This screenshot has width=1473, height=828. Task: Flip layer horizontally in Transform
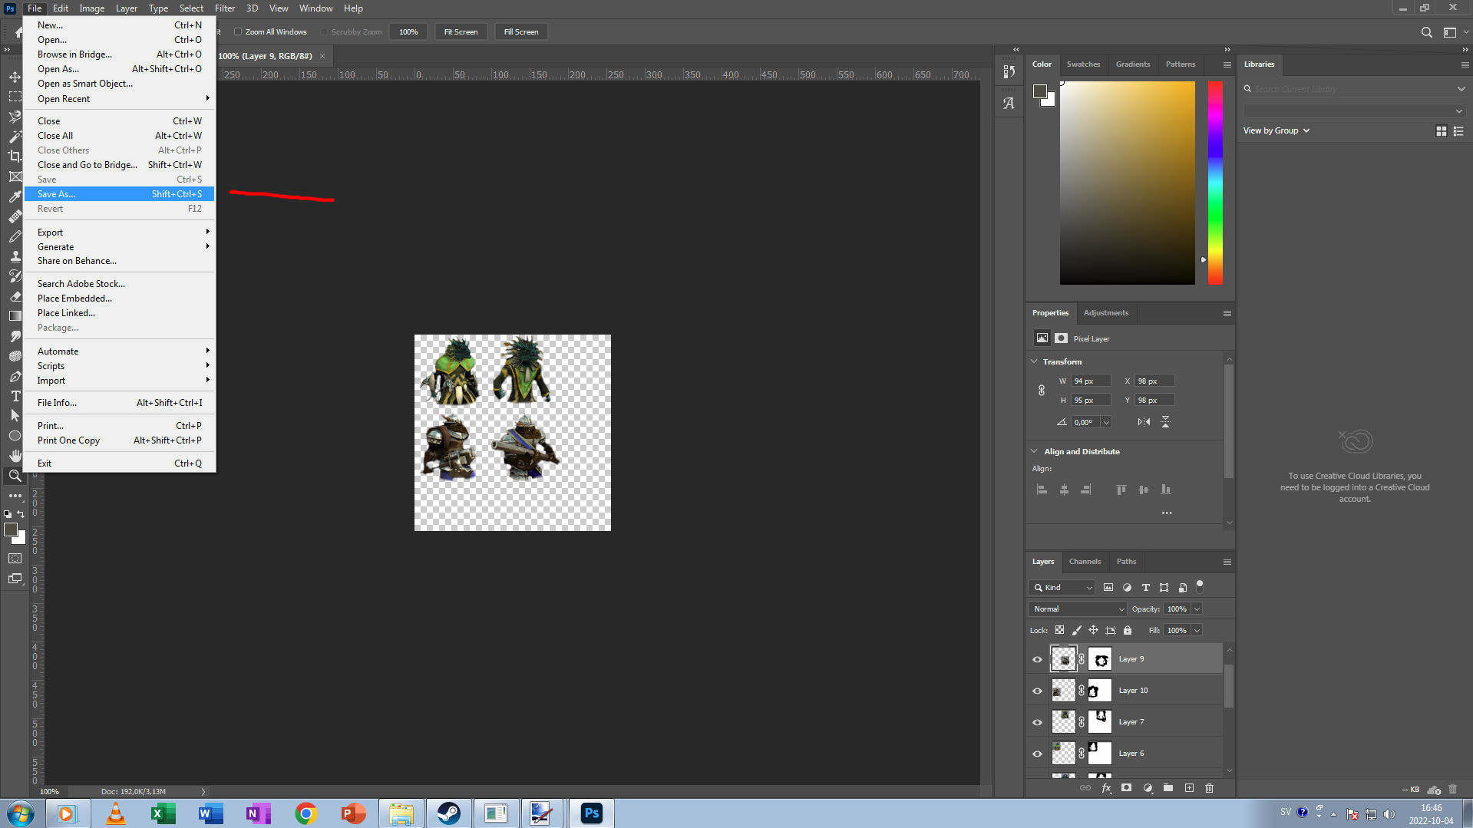click(x=1144, y=422)
